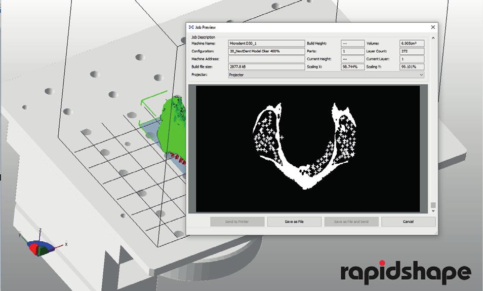
Task: Click the 'Layer Count:' label
Action: point(376,51)
